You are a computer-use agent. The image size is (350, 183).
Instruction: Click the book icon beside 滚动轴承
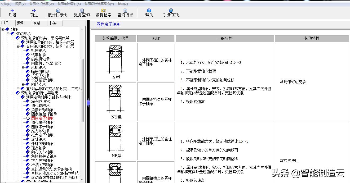pyautogui.click(x=12, y=33)
